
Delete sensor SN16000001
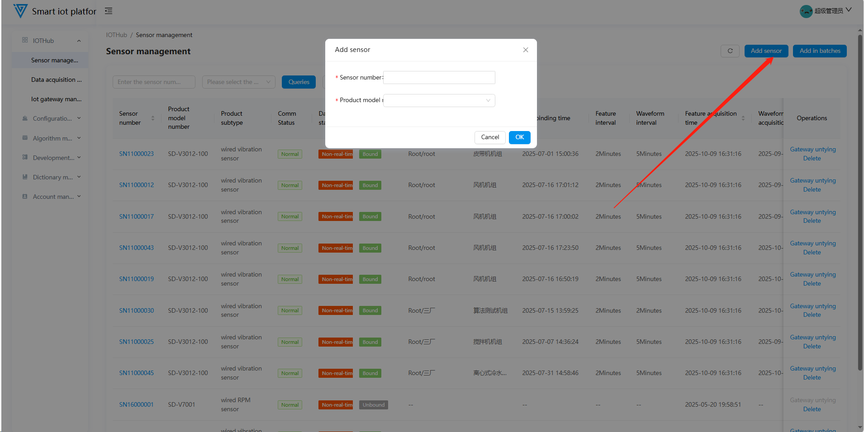pyautogui.click(x=812, y=409)
